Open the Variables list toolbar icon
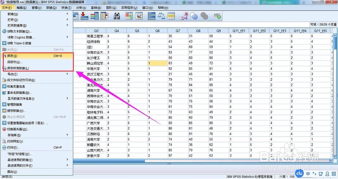The width and height of the screenshot is (338, 179). (x=94, y=16)
